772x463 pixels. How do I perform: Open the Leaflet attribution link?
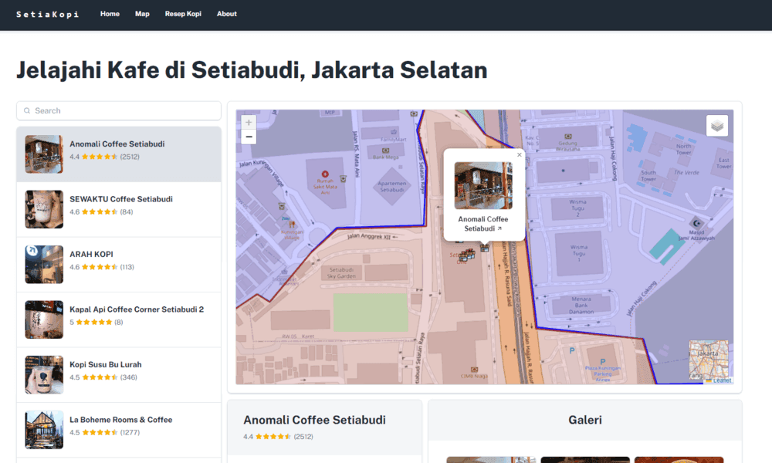(x=722, y=380)
